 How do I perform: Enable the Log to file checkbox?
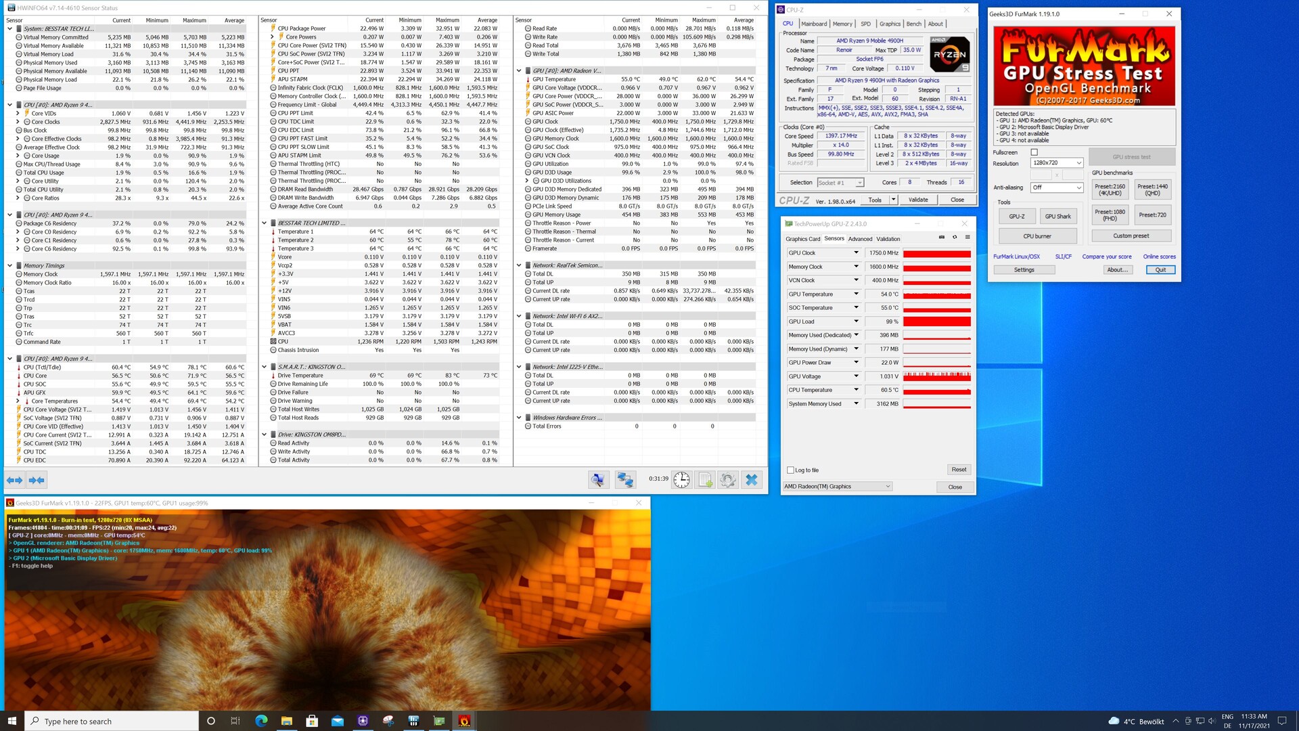[x=790, y=470]
